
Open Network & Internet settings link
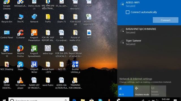[x=136, y=79]
